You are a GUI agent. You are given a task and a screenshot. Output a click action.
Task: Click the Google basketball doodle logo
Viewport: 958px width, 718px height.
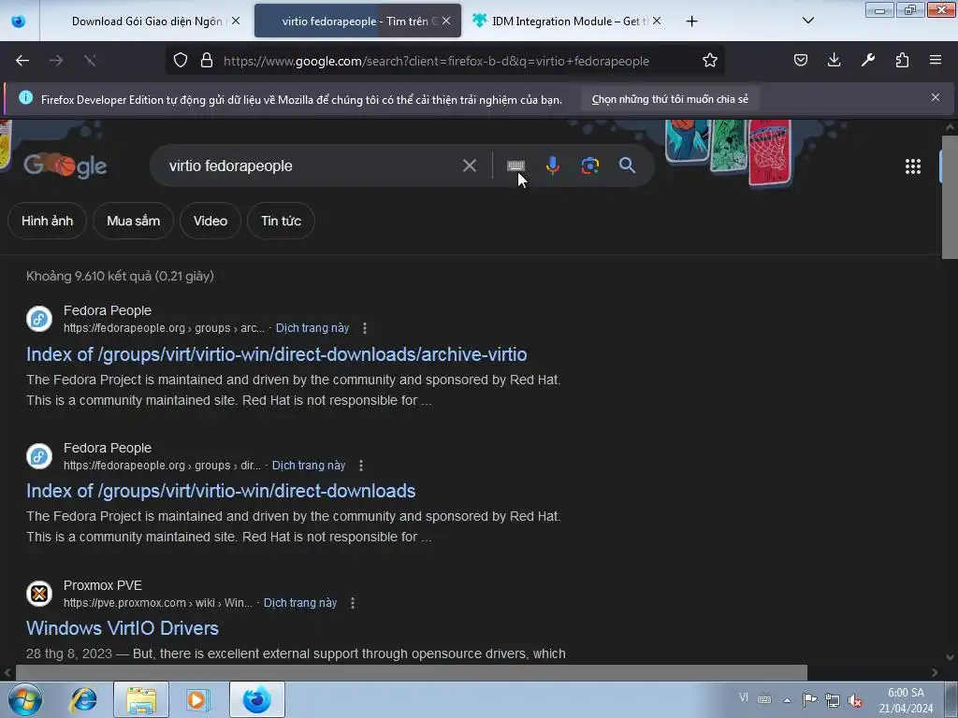tap(65, 165)
